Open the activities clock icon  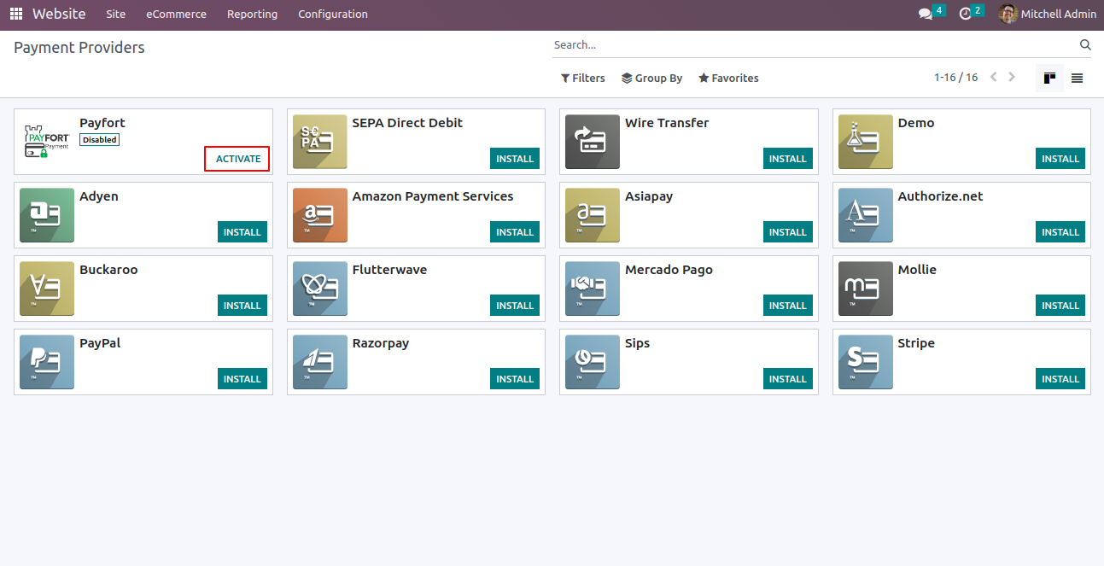pyautogui.click(x=966, y=15)
